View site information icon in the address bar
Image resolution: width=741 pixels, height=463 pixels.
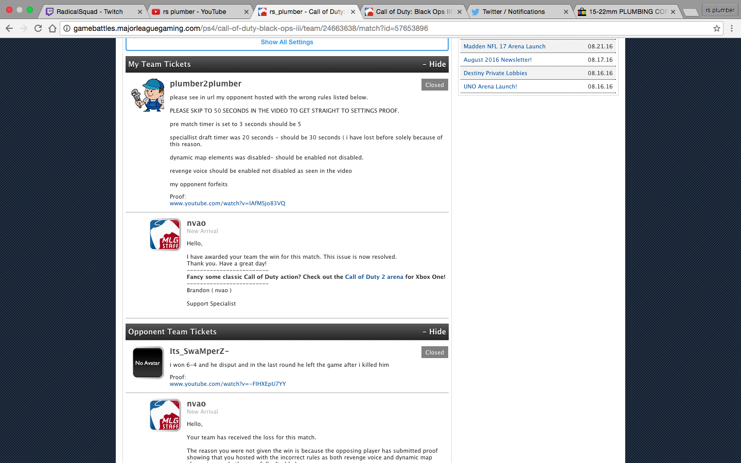coord(67,28)
